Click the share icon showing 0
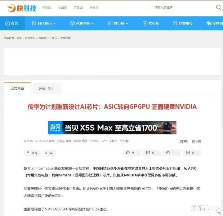 [148, 153]
